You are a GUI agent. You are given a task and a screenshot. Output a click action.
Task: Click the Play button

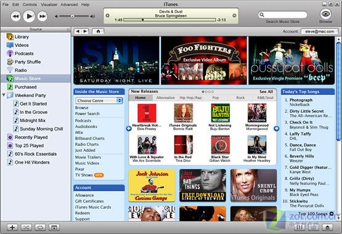[29, 16]
